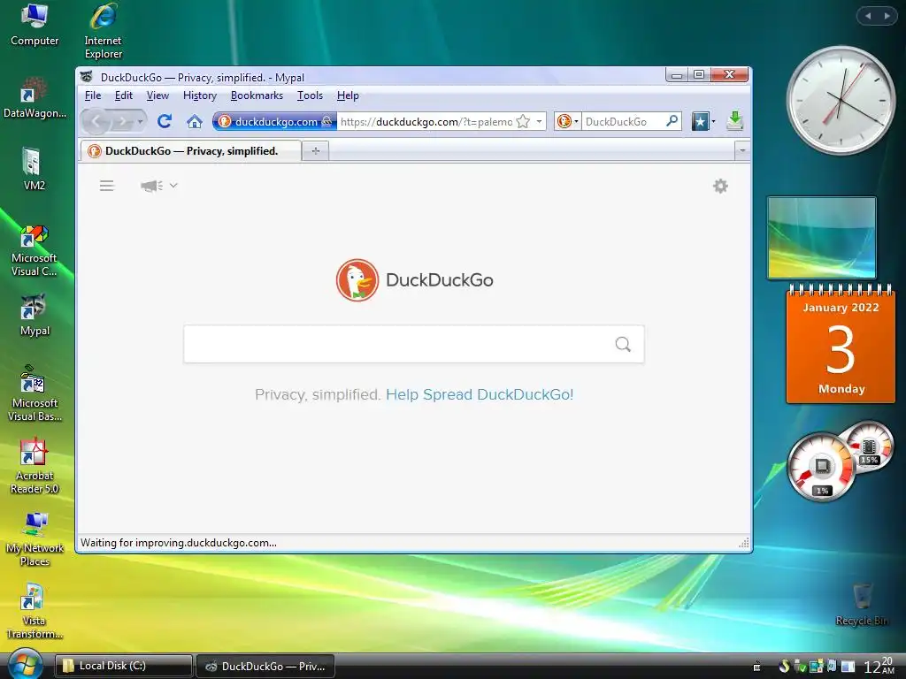Open the DataWagon desktop shortcut
Screen dimensions: 906x679
point(35,97)
